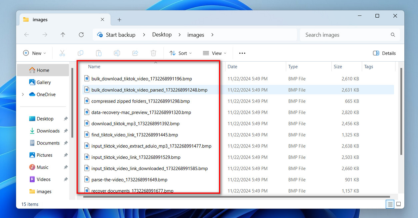
Task: Sort by the Type column header
Action: click(293, 67)
